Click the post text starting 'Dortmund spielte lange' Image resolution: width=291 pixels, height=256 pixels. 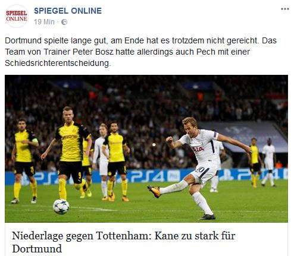140,52
